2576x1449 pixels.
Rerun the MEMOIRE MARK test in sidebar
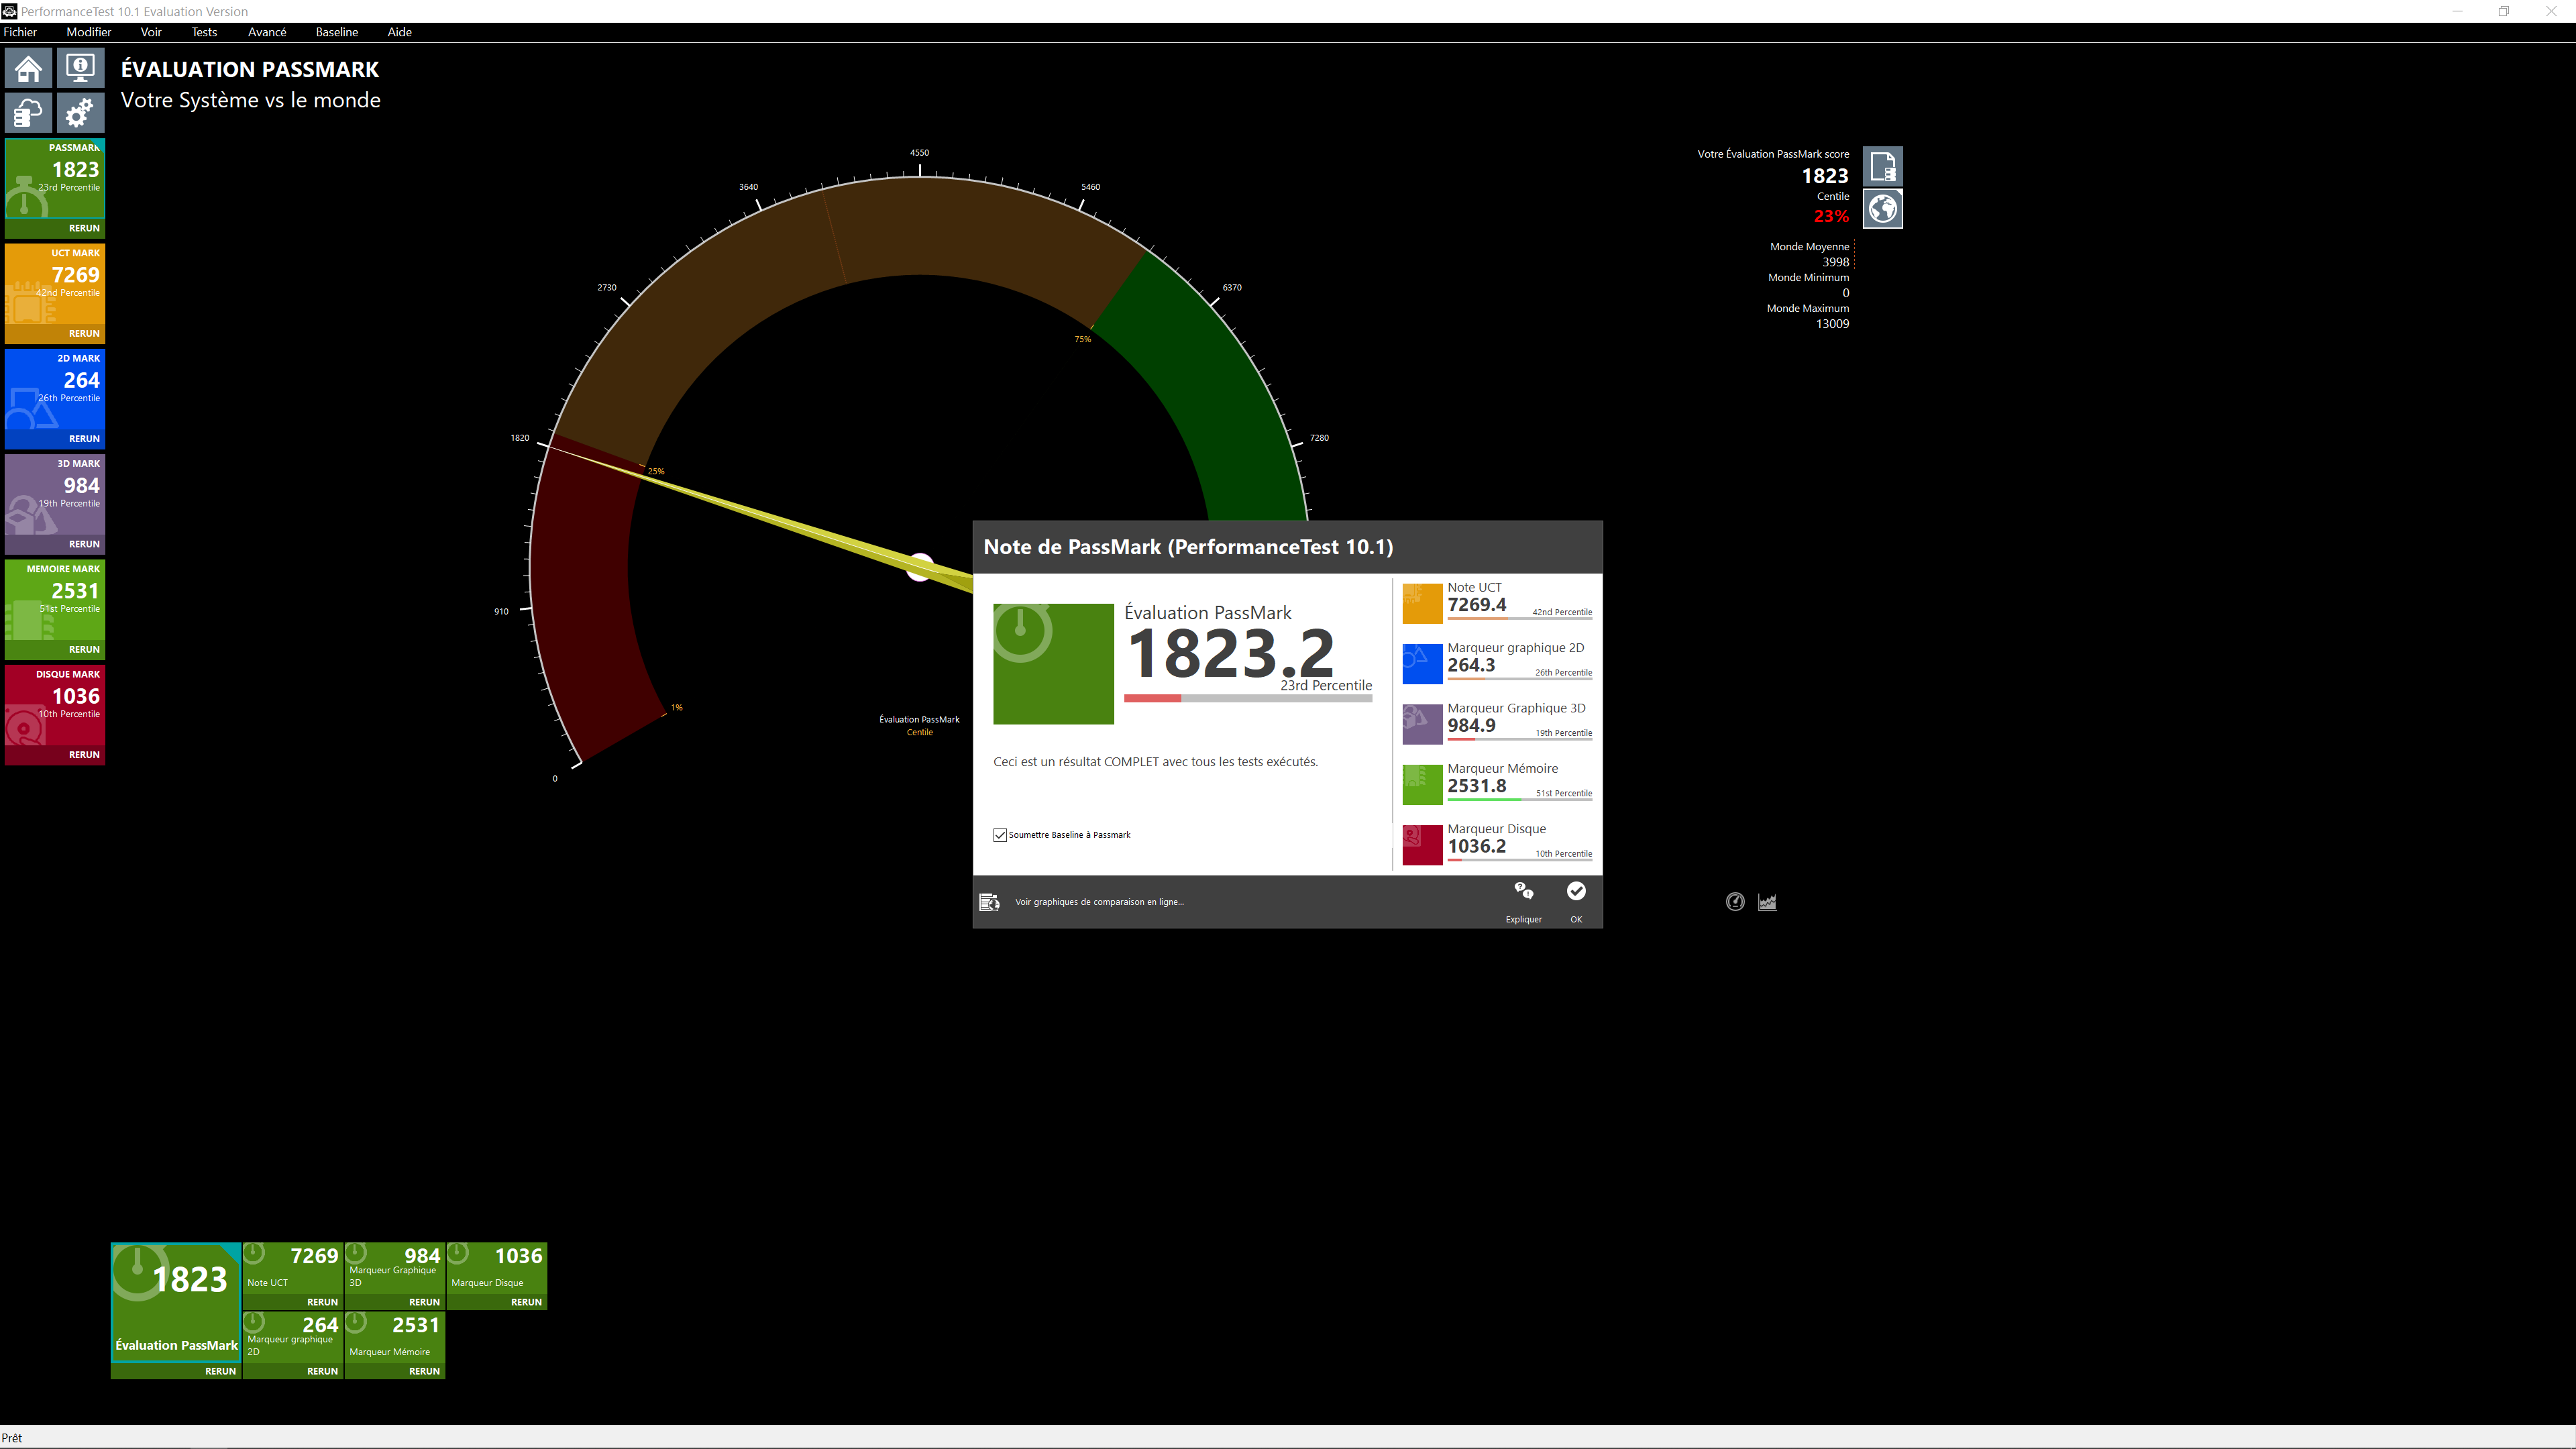click(x=84, y=649)
